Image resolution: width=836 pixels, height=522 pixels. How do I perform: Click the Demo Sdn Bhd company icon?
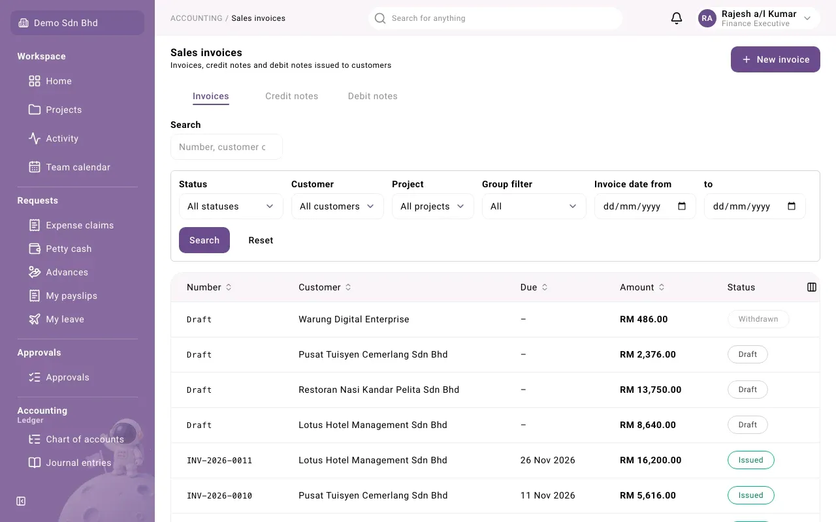tap(24, 23)
